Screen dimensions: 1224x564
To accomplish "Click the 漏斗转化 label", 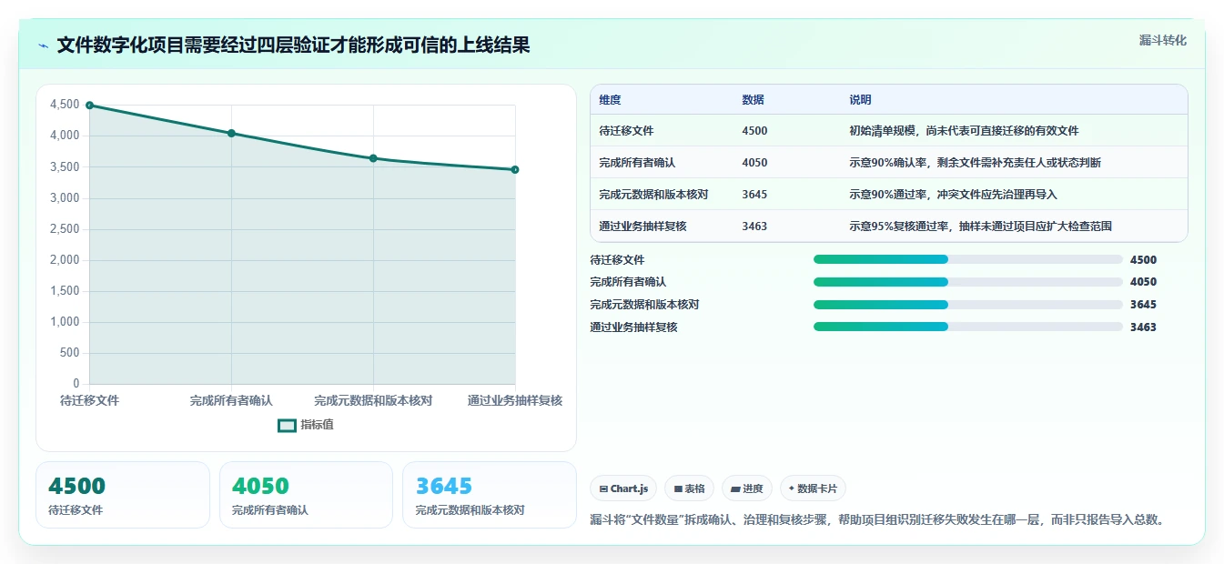I will [x=1162, y=40].
